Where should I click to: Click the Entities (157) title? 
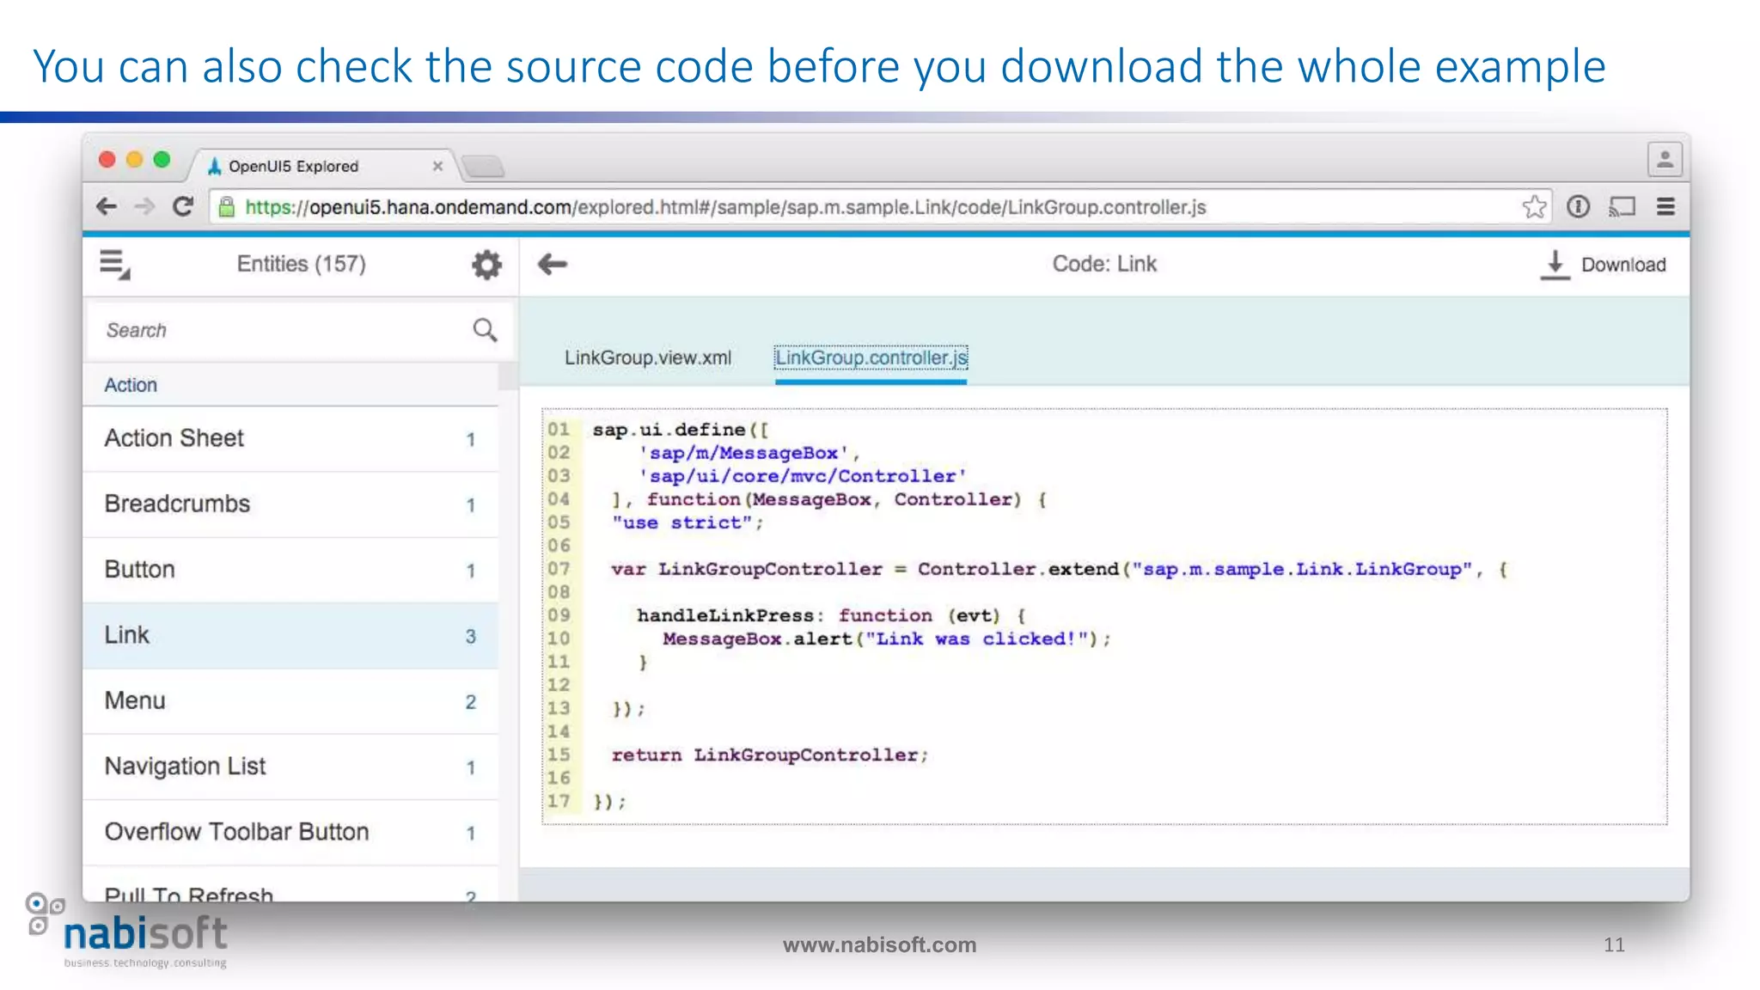click(302, 264)
